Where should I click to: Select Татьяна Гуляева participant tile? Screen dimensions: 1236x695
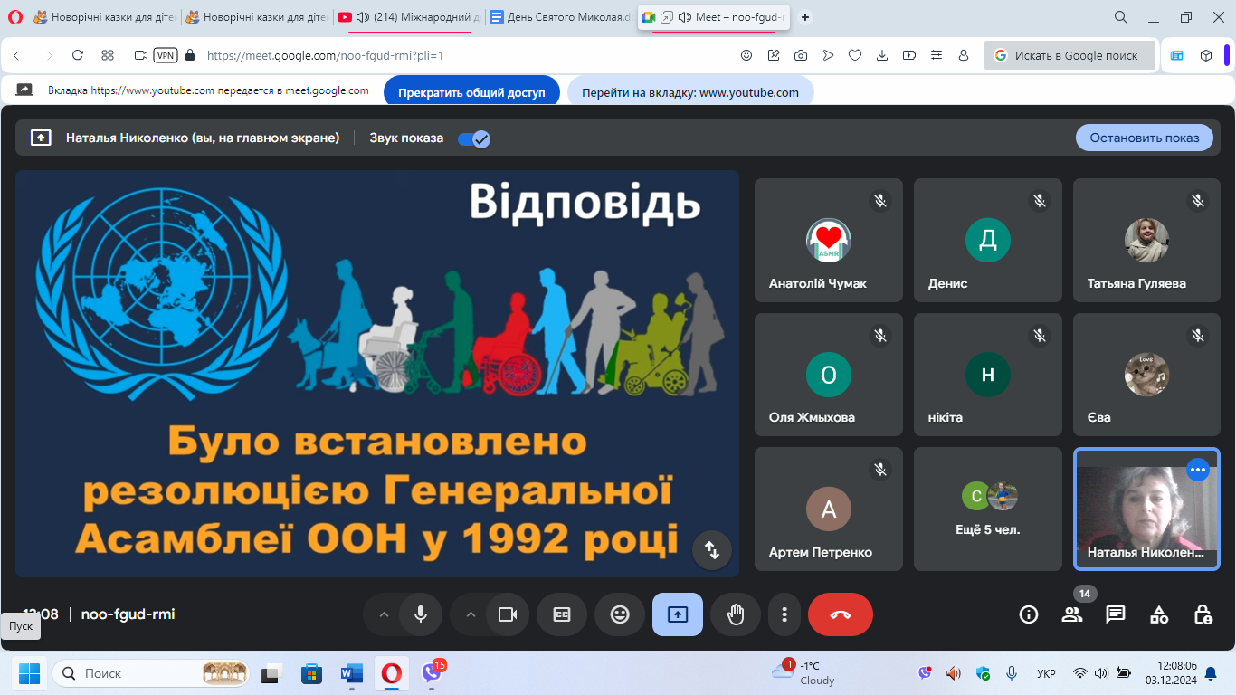pyautogui.click(x=1147, y=240)
